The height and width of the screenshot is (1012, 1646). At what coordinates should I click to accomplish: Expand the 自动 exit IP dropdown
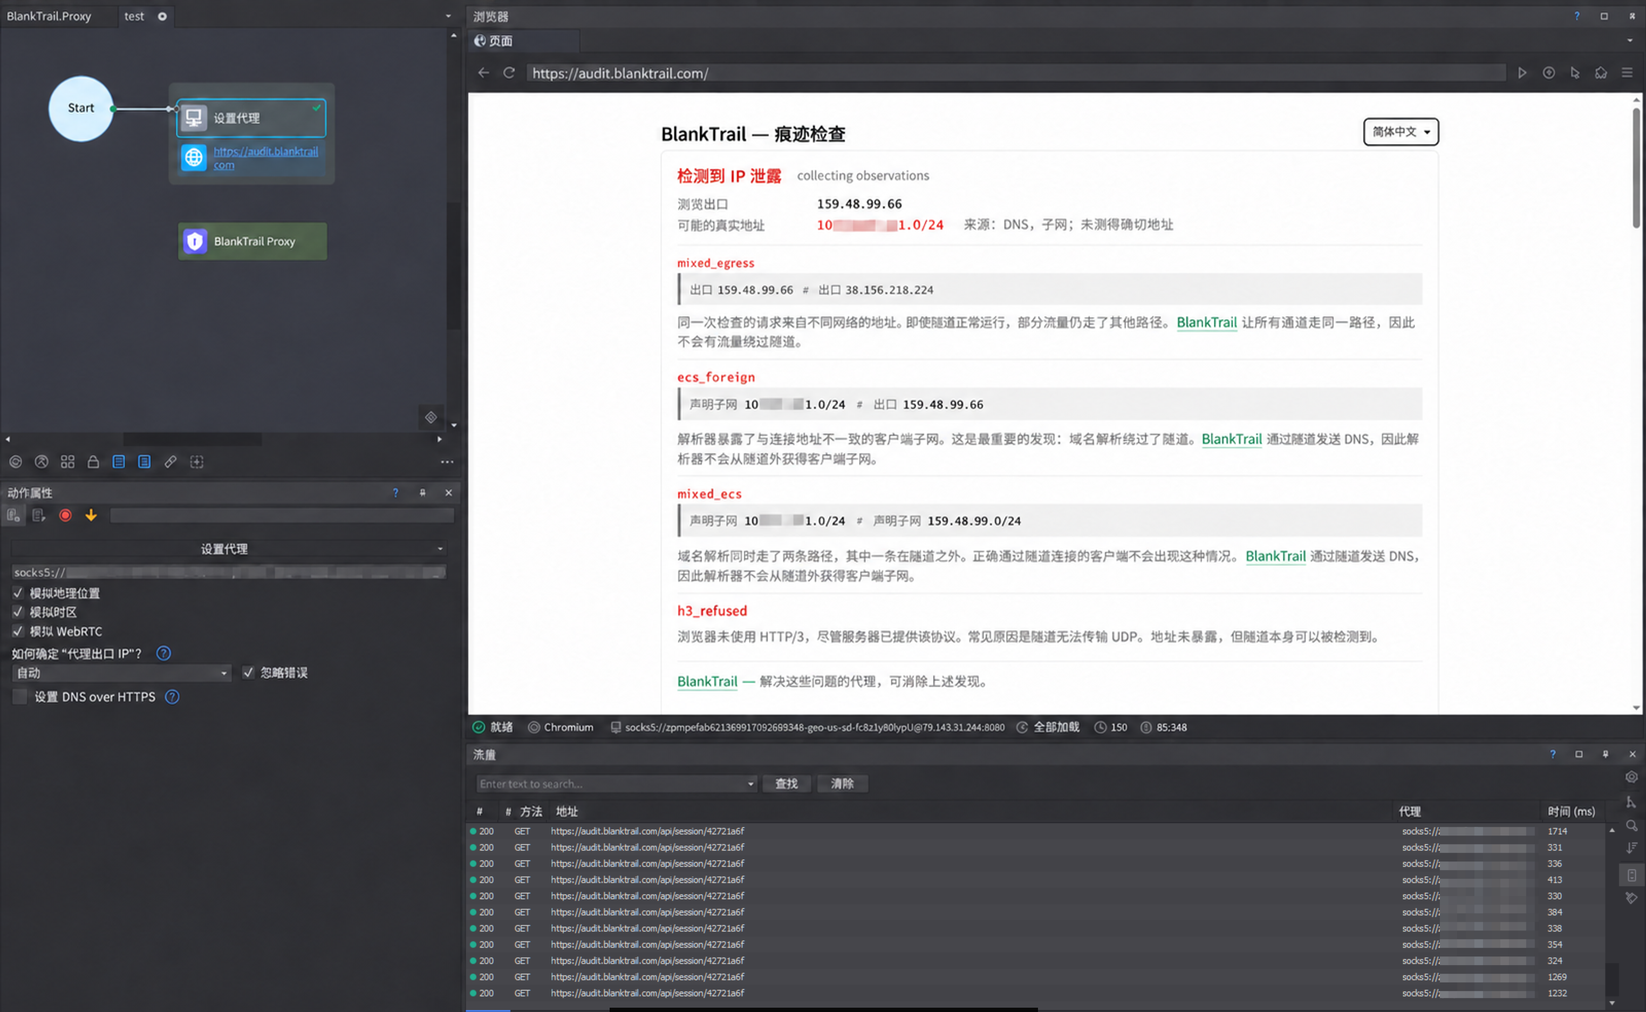[x=122, y=674]
